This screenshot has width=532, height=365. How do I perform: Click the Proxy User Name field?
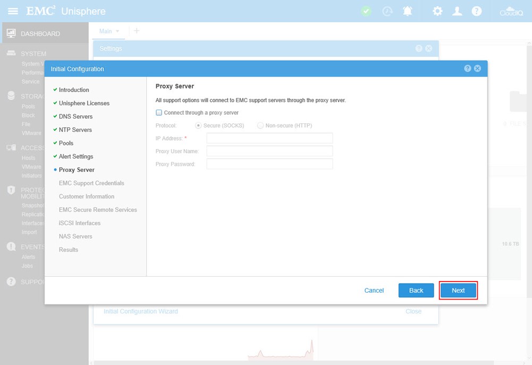click(x=269, y=151)
